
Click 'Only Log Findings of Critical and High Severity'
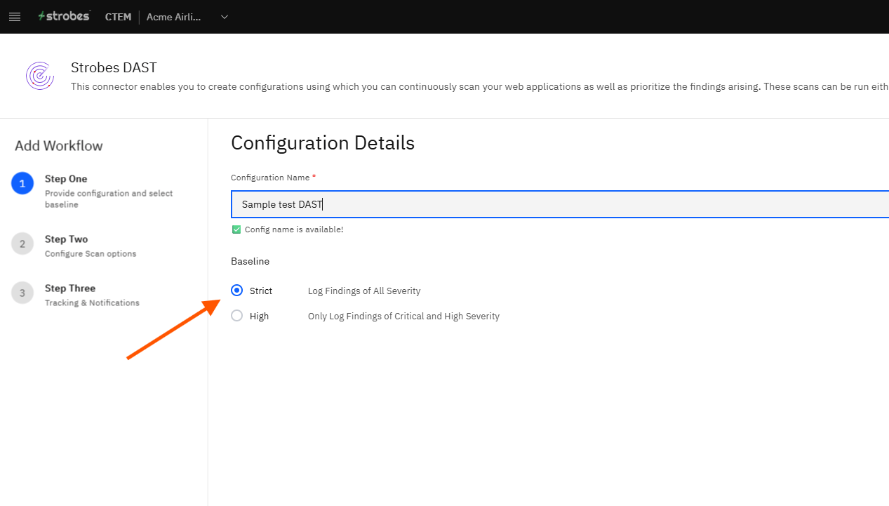pyautogui.click(x=403, y=316)
